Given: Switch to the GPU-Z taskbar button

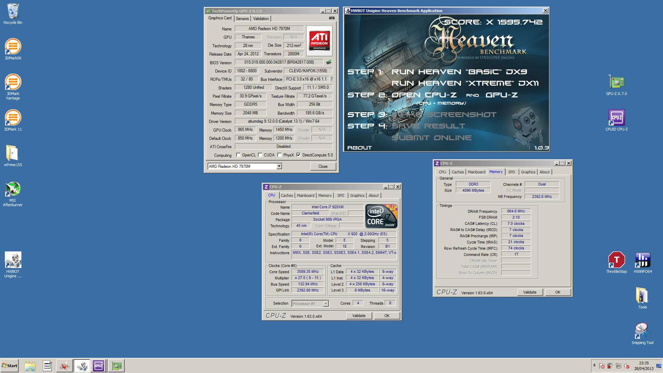Looking at the screenshot, I should pos(116,366).
